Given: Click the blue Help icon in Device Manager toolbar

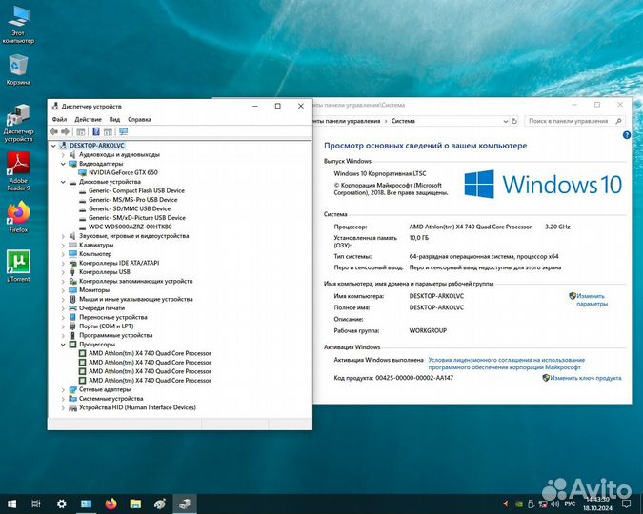Looking at the screenshot, I should [96, 131].
